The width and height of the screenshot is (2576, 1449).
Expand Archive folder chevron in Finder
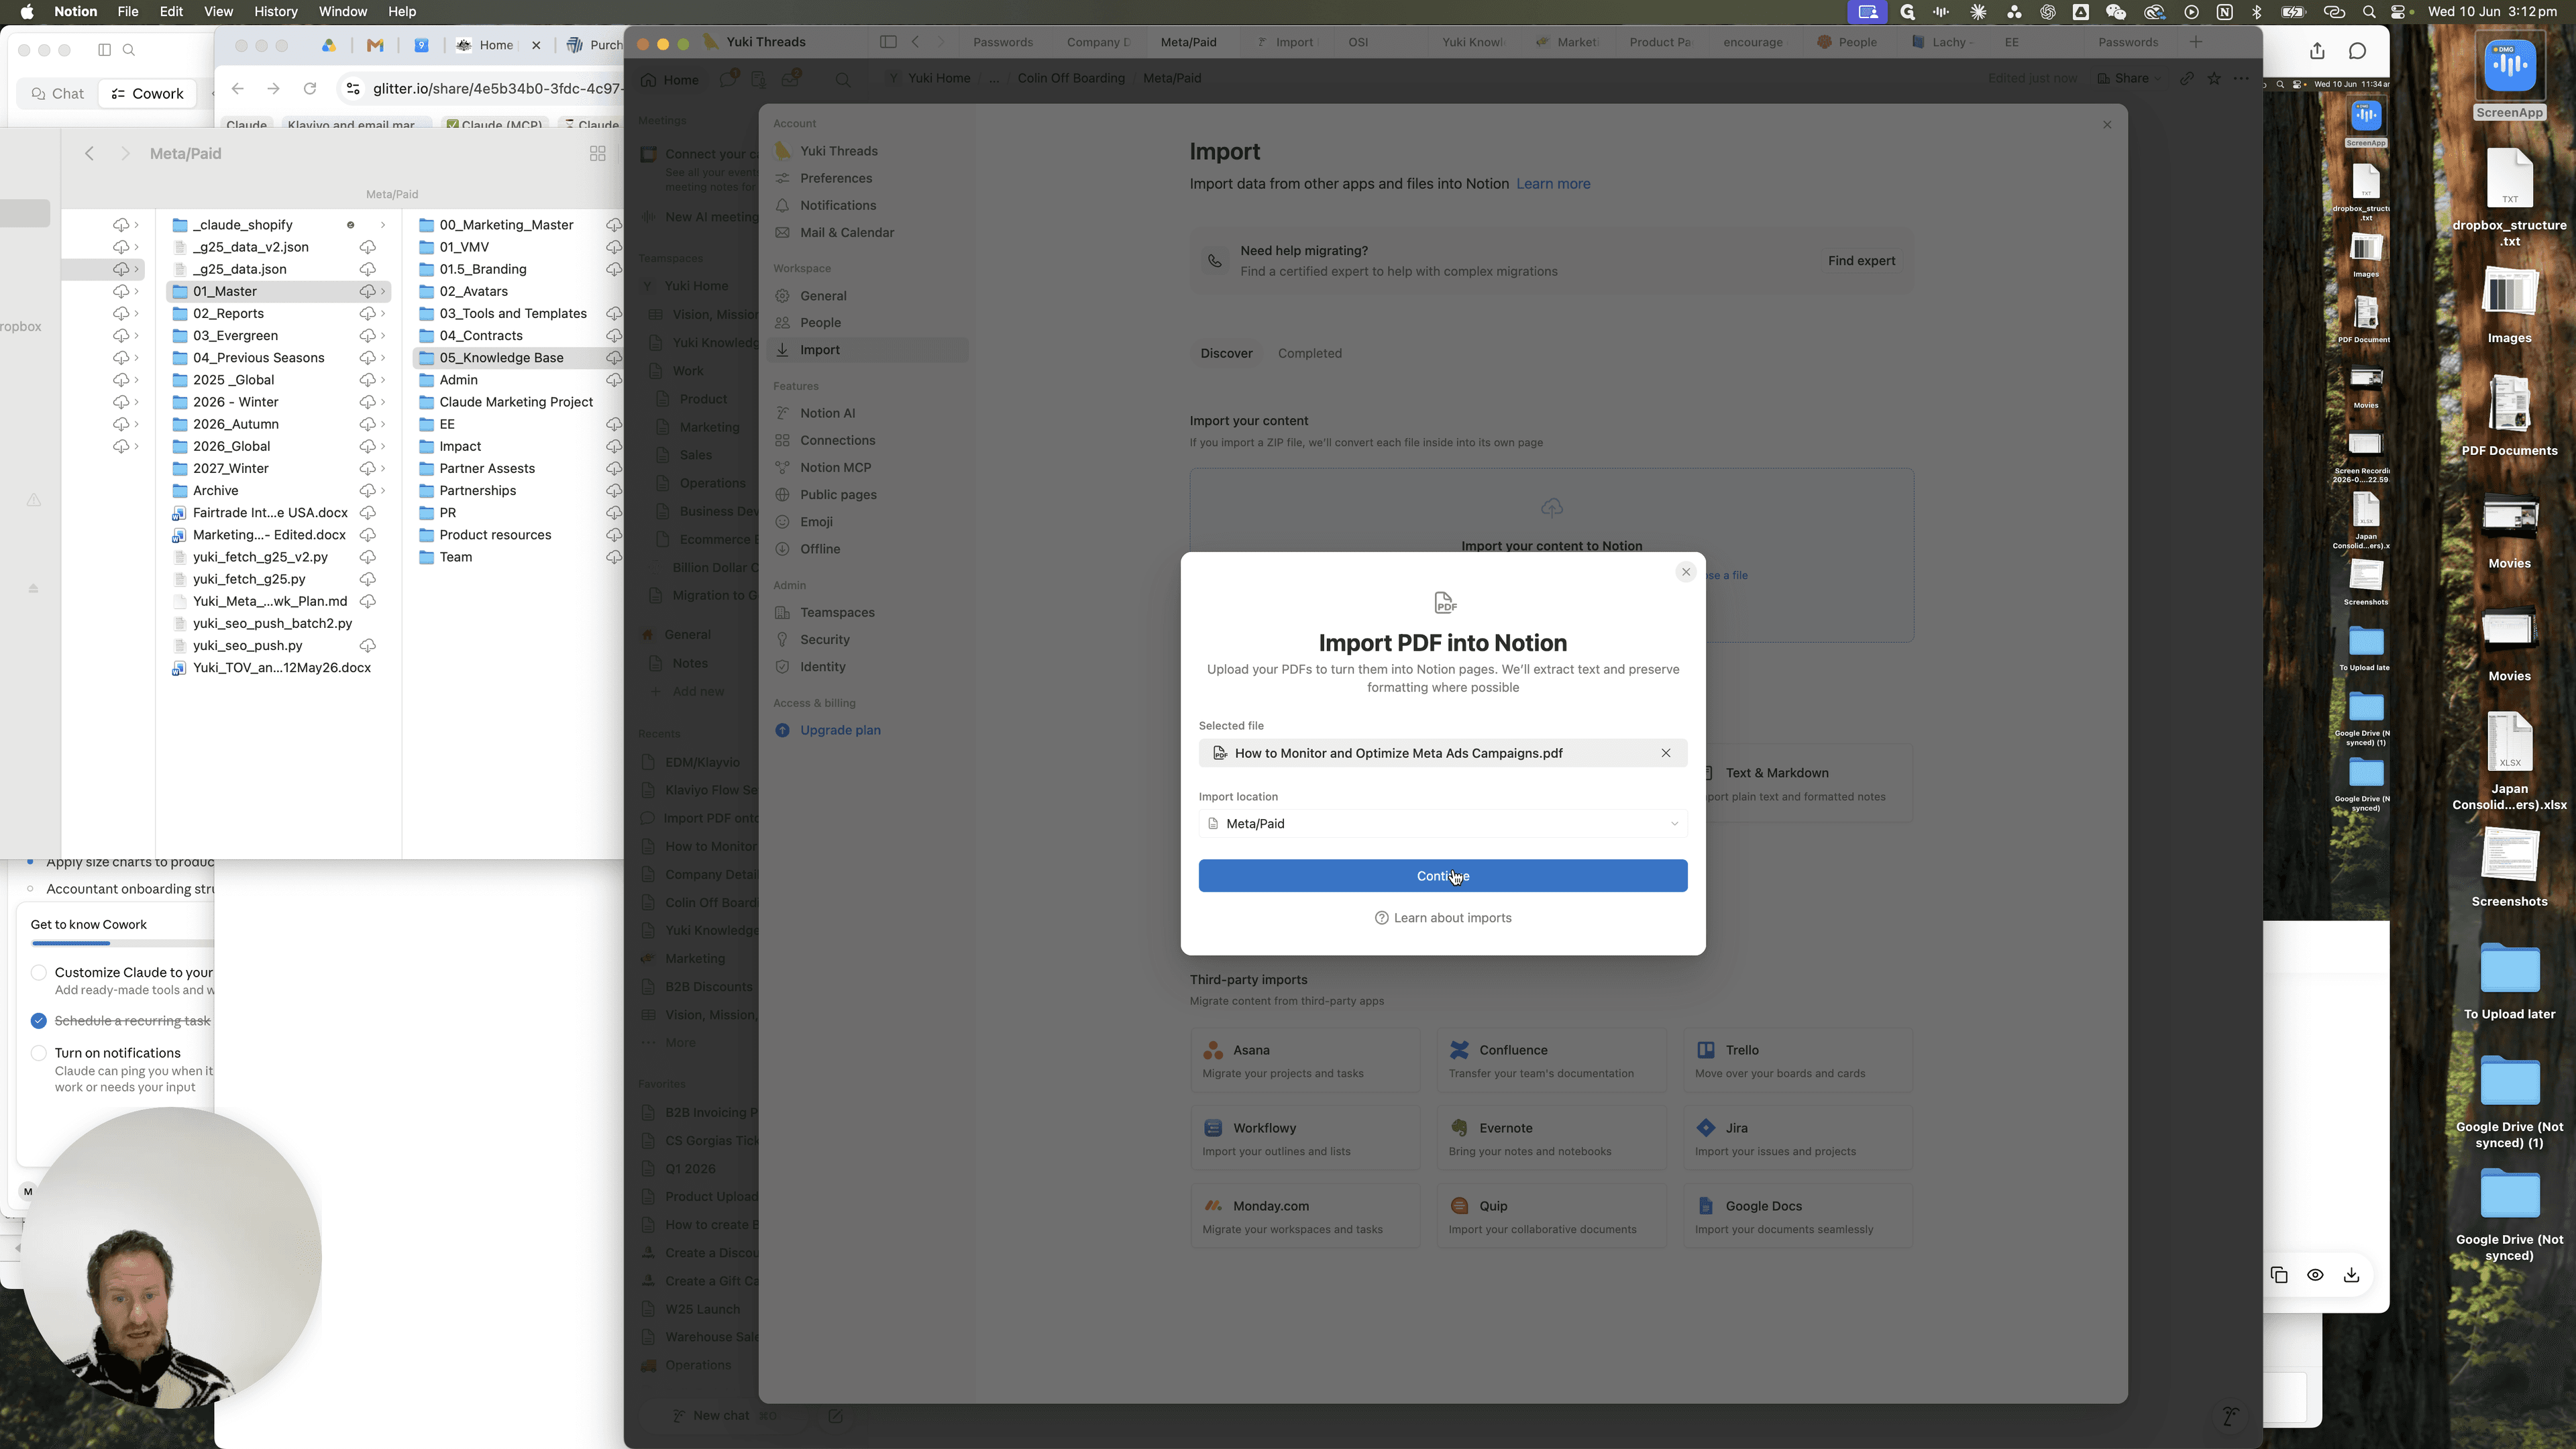(x=383, y=491)
